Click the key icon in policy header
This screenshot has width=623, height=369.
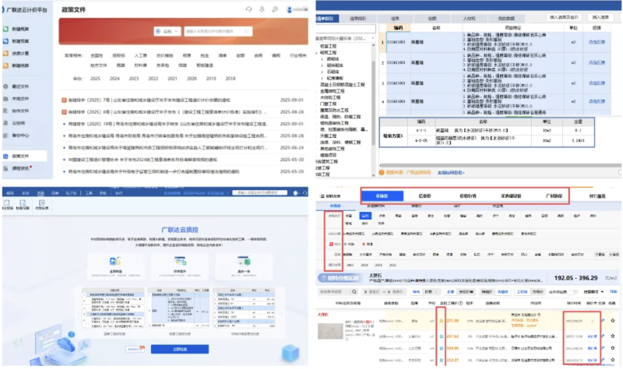275,9
